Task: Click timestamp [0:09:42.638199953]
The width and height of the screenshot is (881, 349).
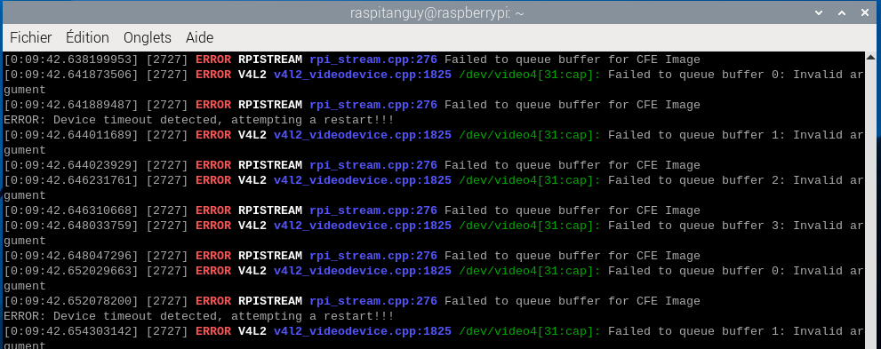Action: click(x=71, y=59)
